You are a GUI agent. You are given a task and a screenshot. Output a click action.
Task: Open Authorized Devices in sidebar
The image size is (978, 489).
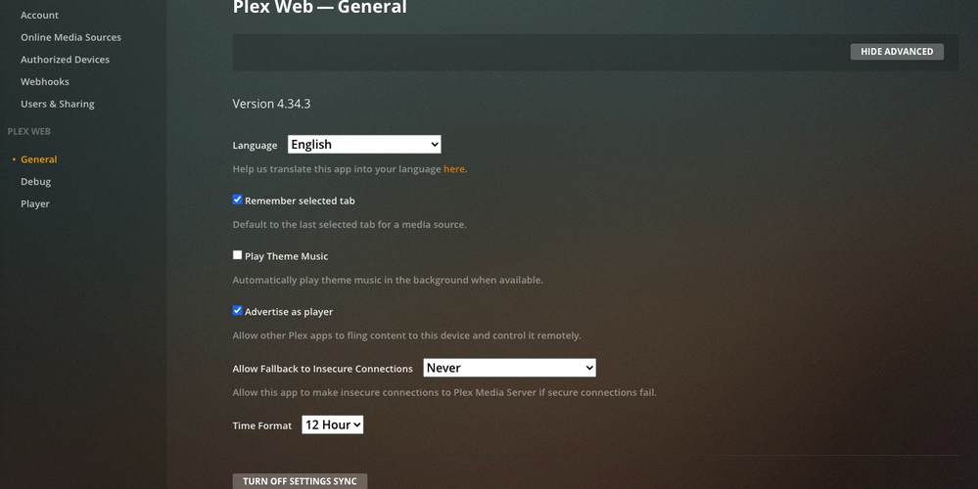coord(65,60)
